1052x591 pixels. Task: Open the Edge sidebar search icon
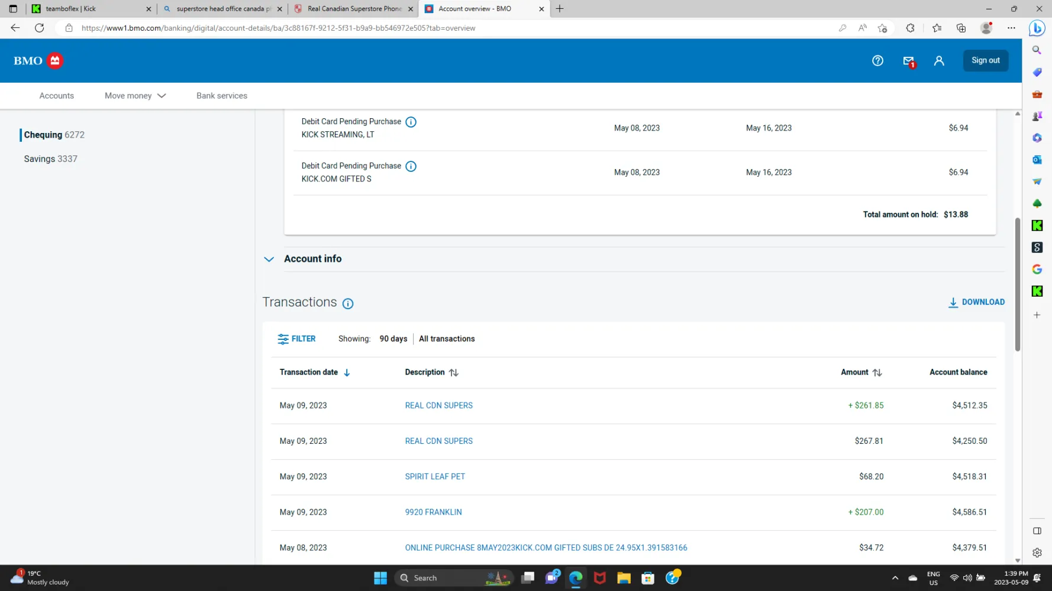(x=1037, y=50)
